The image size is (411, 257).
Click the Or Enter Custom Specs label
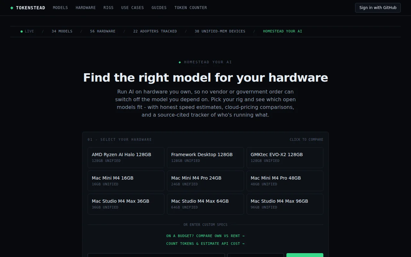pyautogui.click(x=205, y=225)
